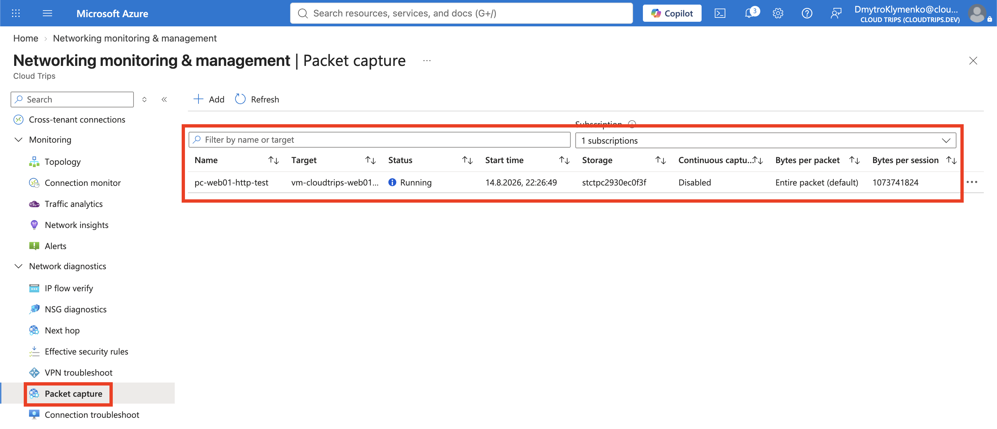Click the NSG diagnostics icon
997x429 pixels.
coord(34,309)
